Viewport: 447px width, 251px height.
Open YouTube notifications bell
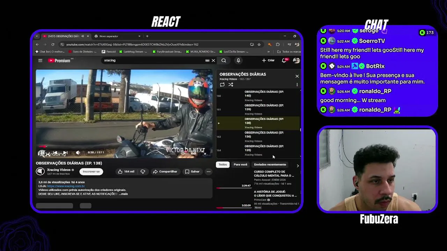click(x=284, y=60)
